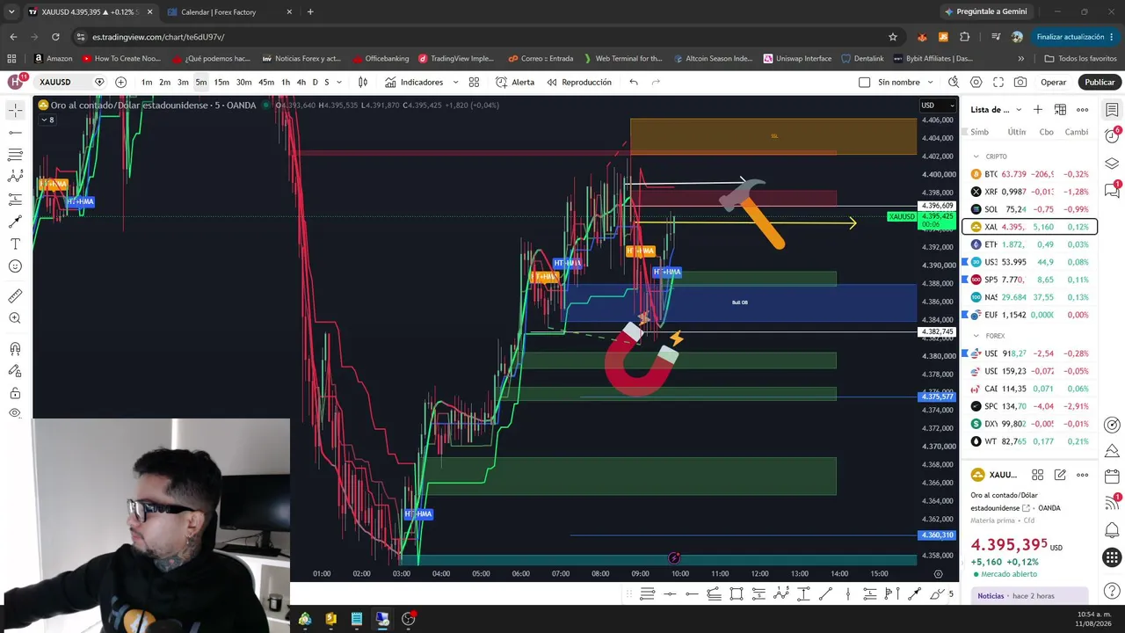Switch to Calendar Forex Factory browser tab

(x=230, y=12)
